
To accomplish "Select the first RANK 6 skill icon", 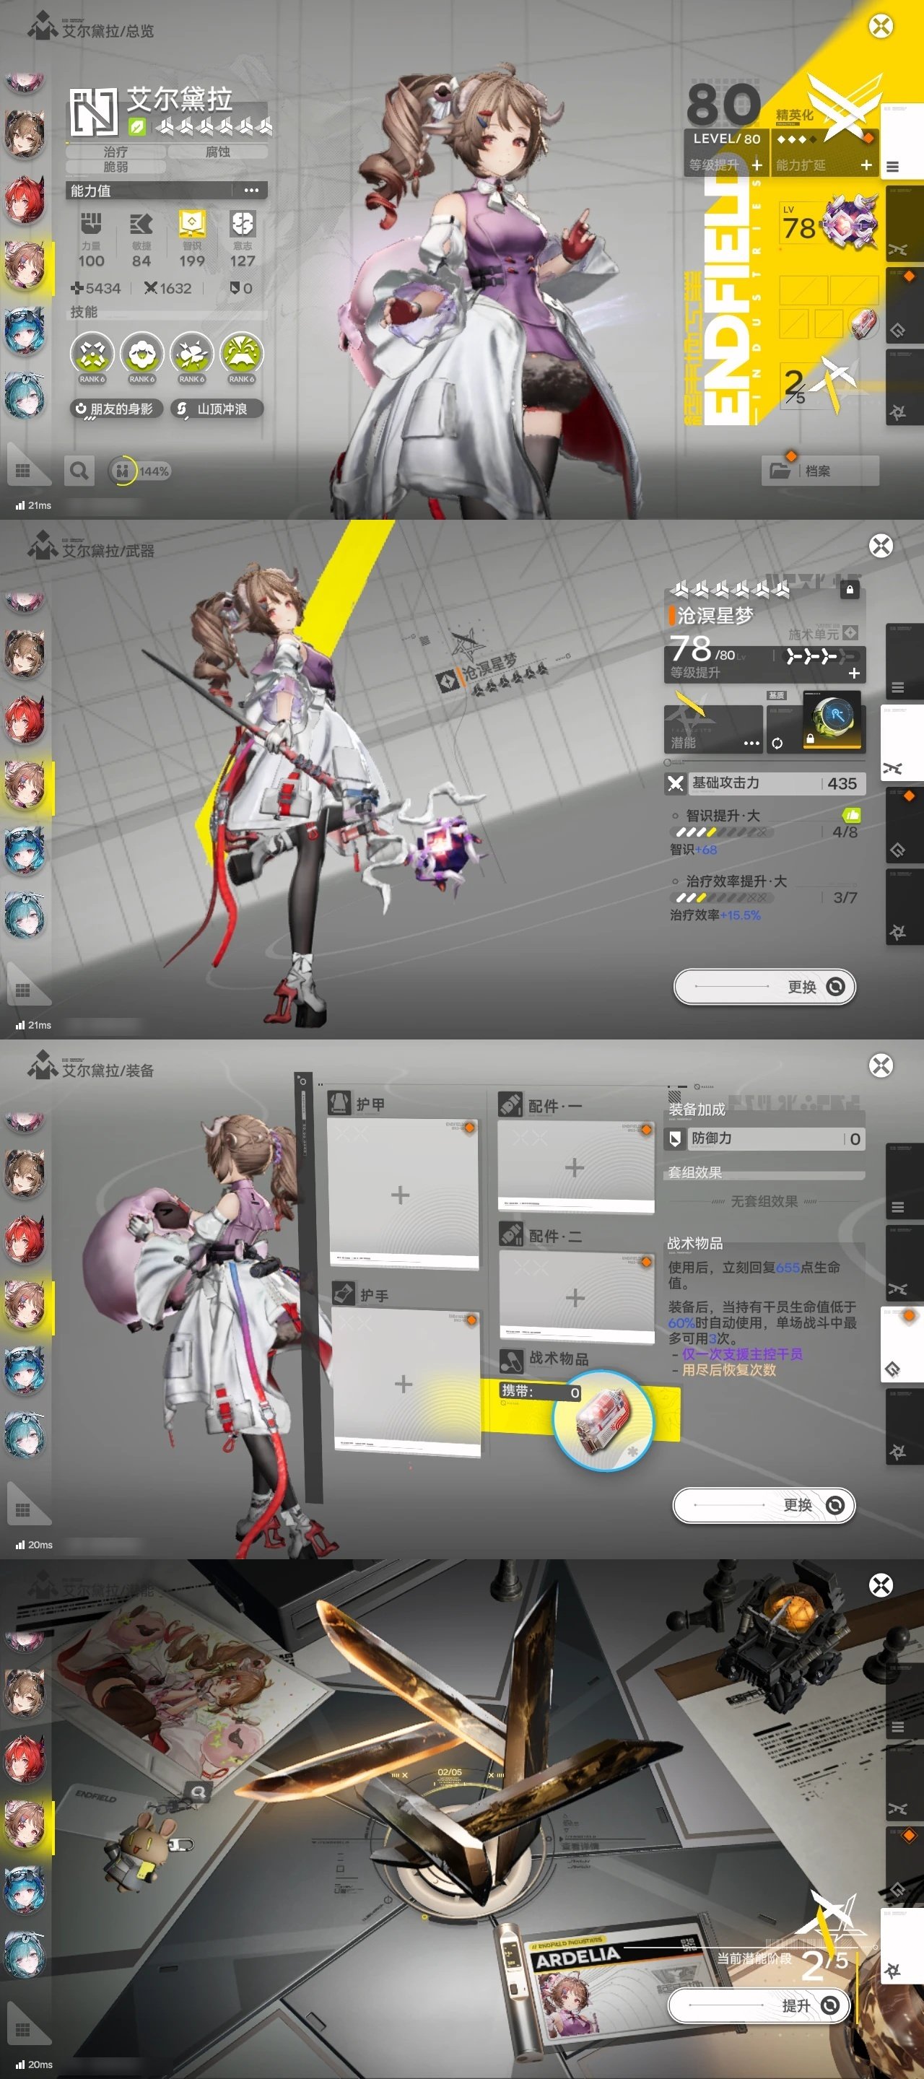I will point(92,356).
